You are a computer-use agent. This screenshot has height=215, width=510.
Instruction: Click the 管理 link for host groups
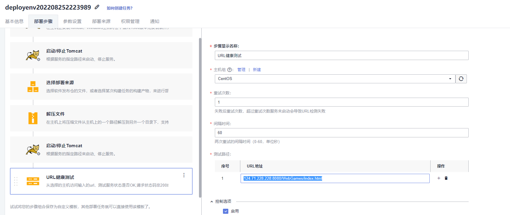[x=241, y=70]
